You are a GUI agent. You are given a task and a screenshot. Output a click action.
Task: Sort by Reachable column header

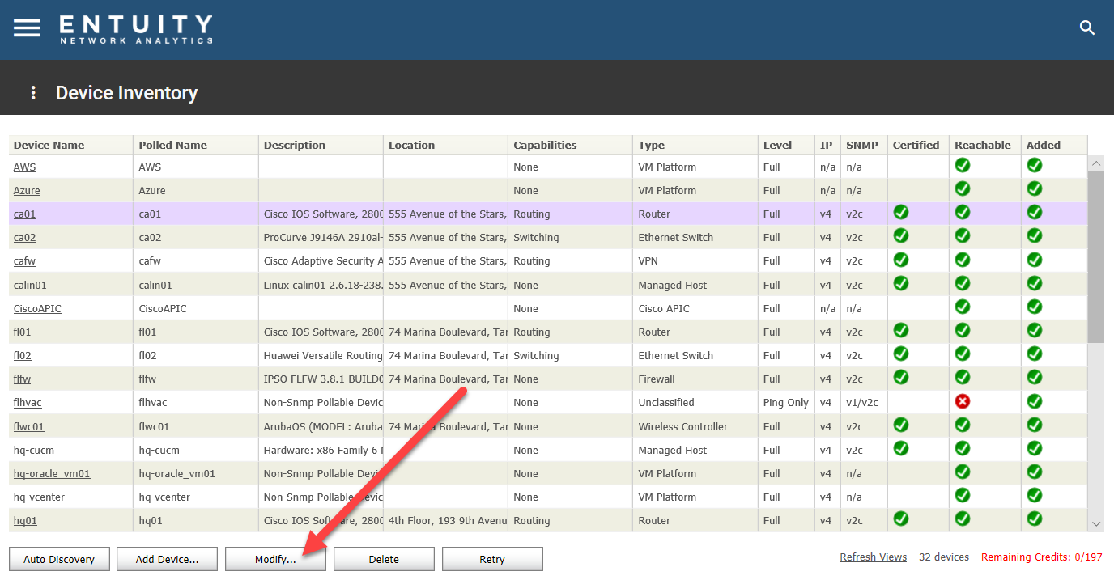(985, 145)
